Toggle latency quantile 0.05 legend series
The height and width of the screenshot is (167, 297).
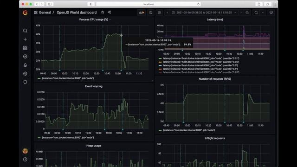201,62
